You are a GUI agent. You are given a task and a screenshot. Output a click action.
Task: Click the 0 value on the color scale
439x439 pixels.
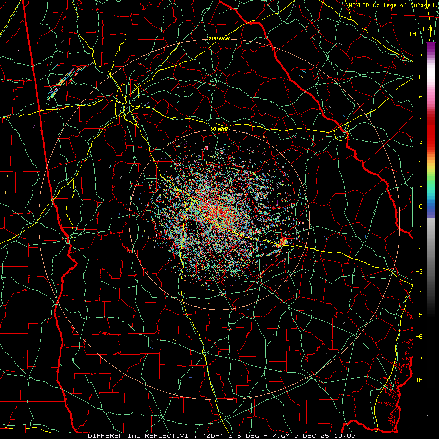pos(421,207)
